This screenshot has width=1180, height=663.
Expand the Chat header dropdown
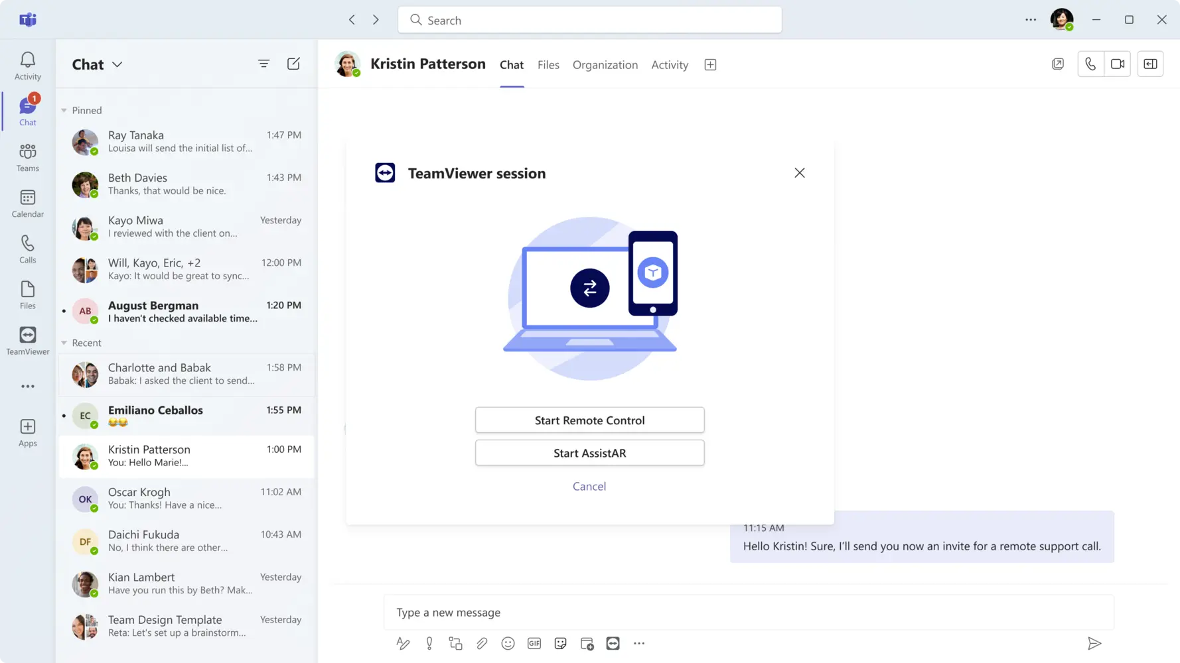(117, 64)
